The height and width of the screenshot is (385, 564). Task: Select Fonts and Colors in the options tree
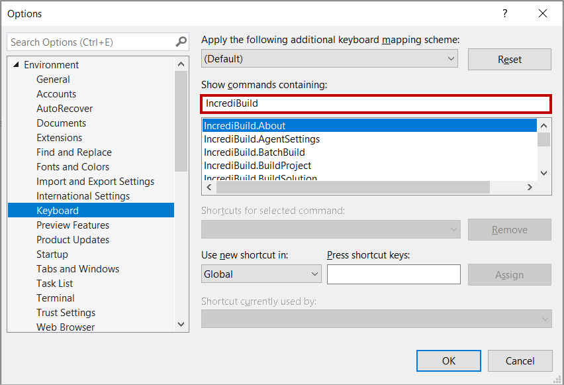click(73, 167)
